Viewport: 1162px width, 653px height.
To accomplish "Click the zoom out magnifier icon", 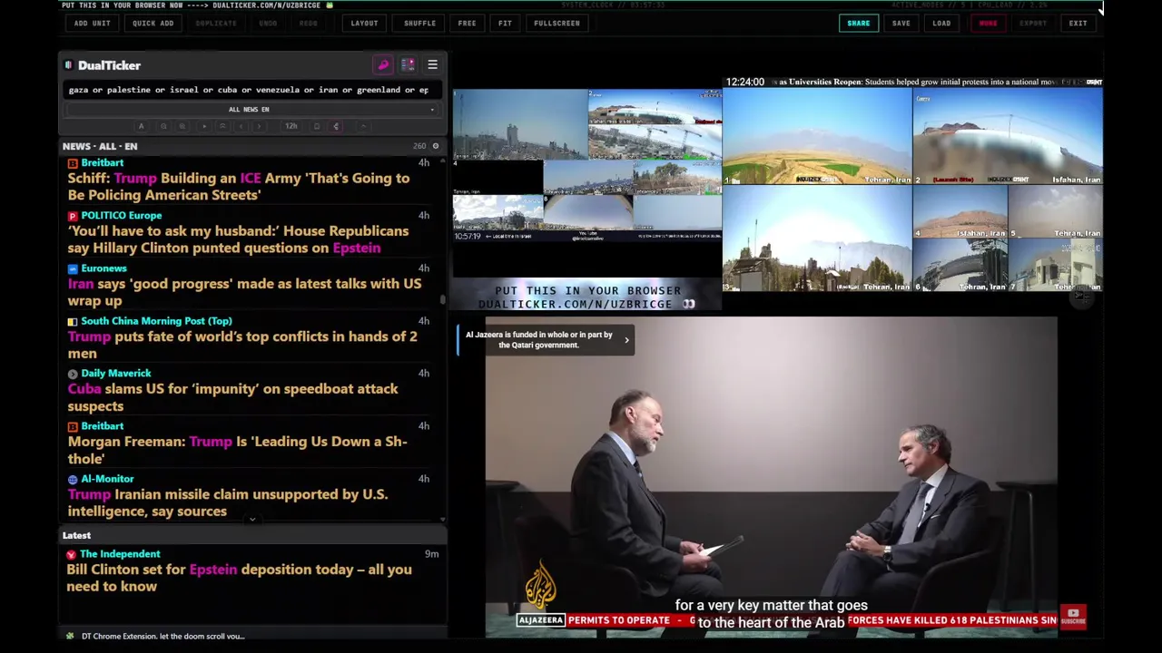I will (163, 126).
